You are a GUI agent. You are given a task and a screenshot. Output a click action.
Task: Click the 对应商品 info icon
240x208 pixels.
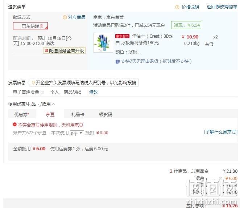tap(65, 17)
